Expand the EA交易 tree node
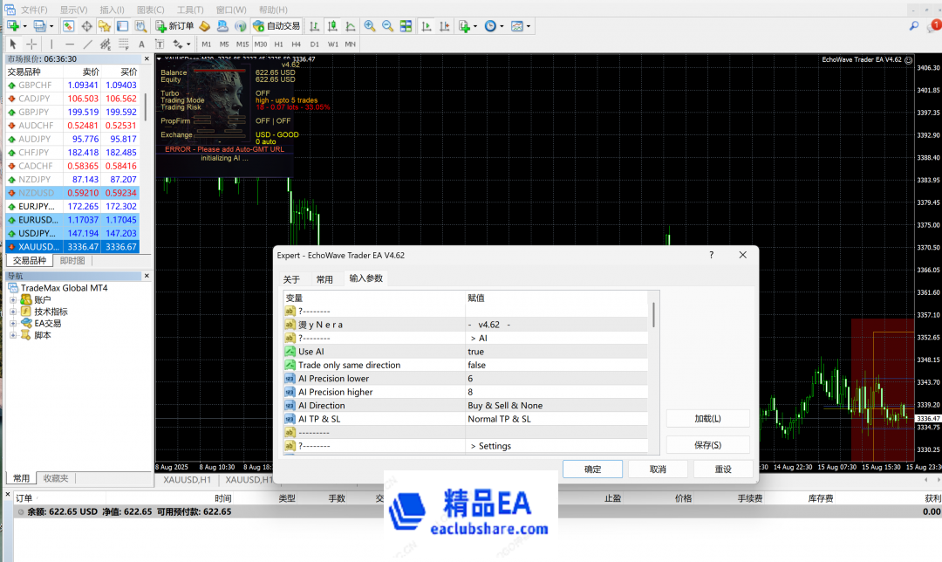 (x=13, y=324)
